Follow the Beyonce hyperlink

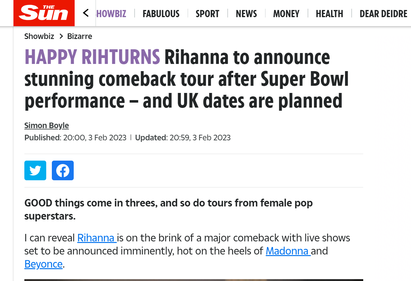(x=43, y=264)
